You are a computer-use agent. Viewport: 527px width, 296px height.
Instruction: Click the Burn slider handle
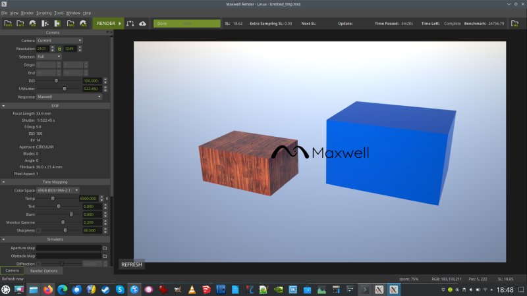(x=71, y=214)
